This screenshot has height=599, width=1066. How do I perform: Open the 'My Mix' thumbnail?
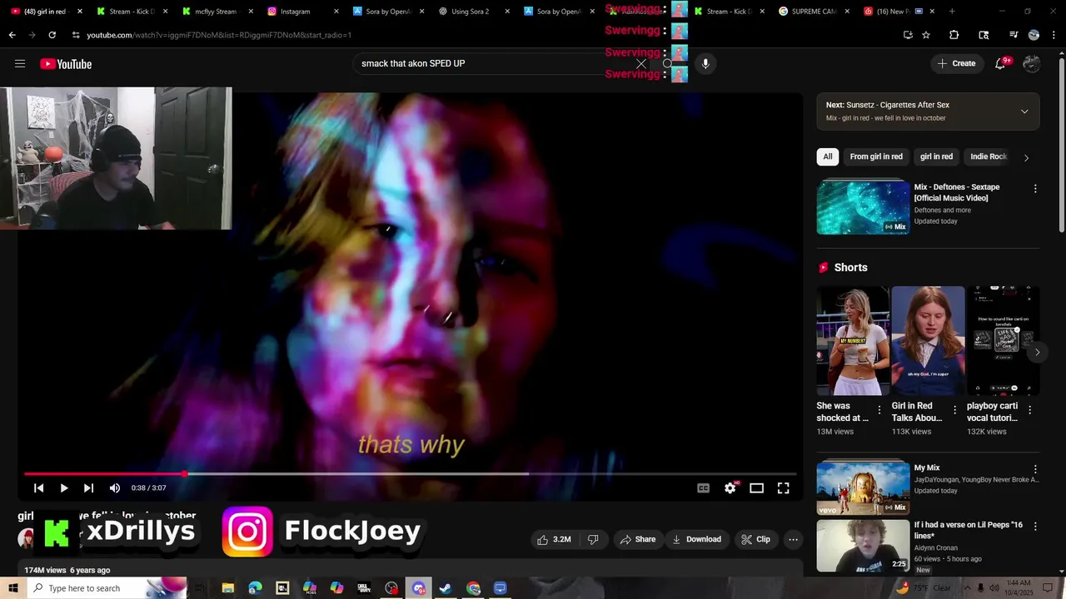tap(863, 488)
